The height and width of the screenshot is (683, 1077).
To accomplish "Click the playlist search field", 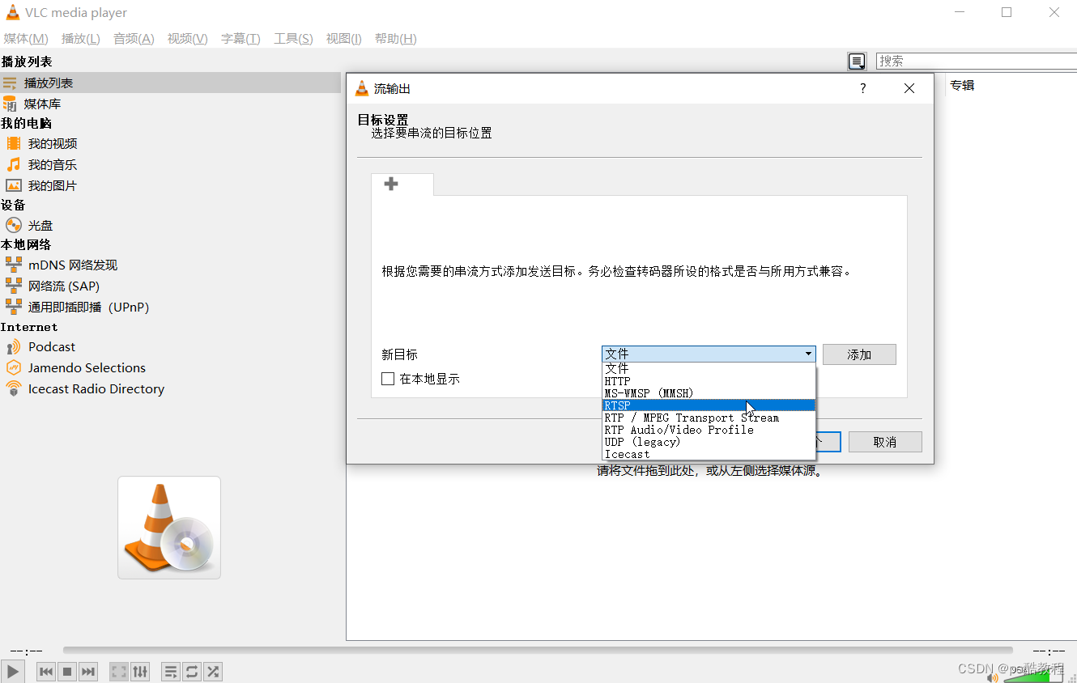I will 977,61.
